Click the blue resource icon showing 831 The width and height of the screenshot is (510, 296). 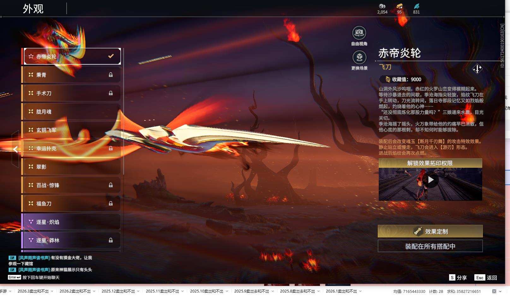pyautogui.click(x=416, y=6)
